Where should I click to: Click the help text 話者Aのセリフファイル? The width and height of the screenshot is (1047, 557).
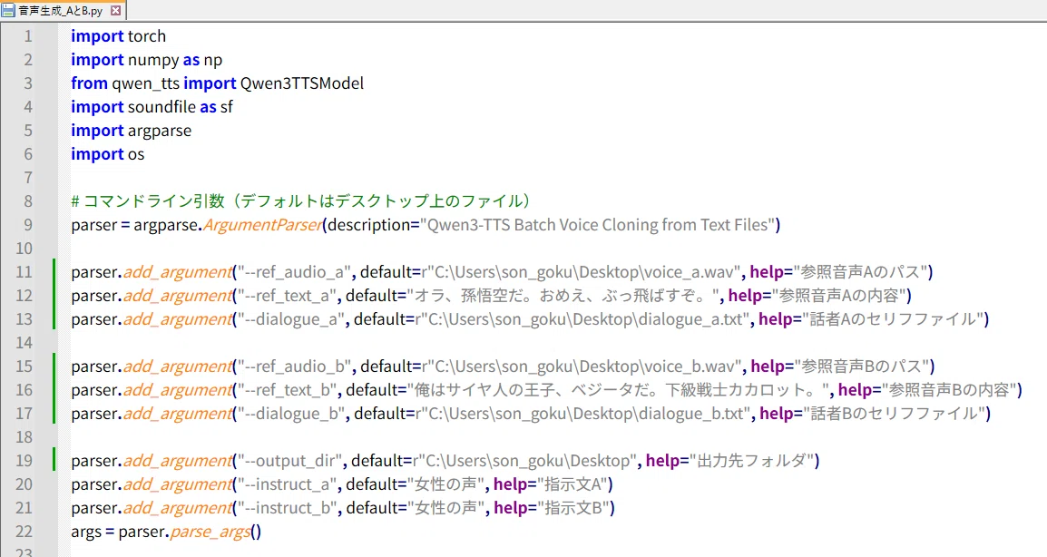(x=895, y=319)
